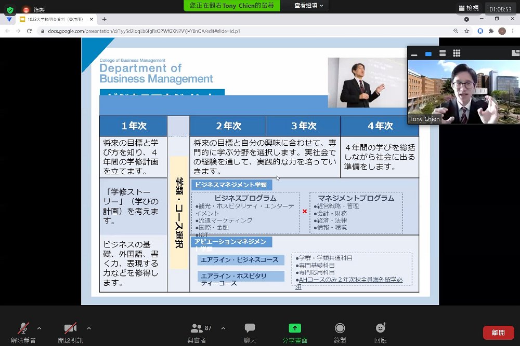
Task: Expand audio options arrow beside 解除靜音
Action: 40,328
